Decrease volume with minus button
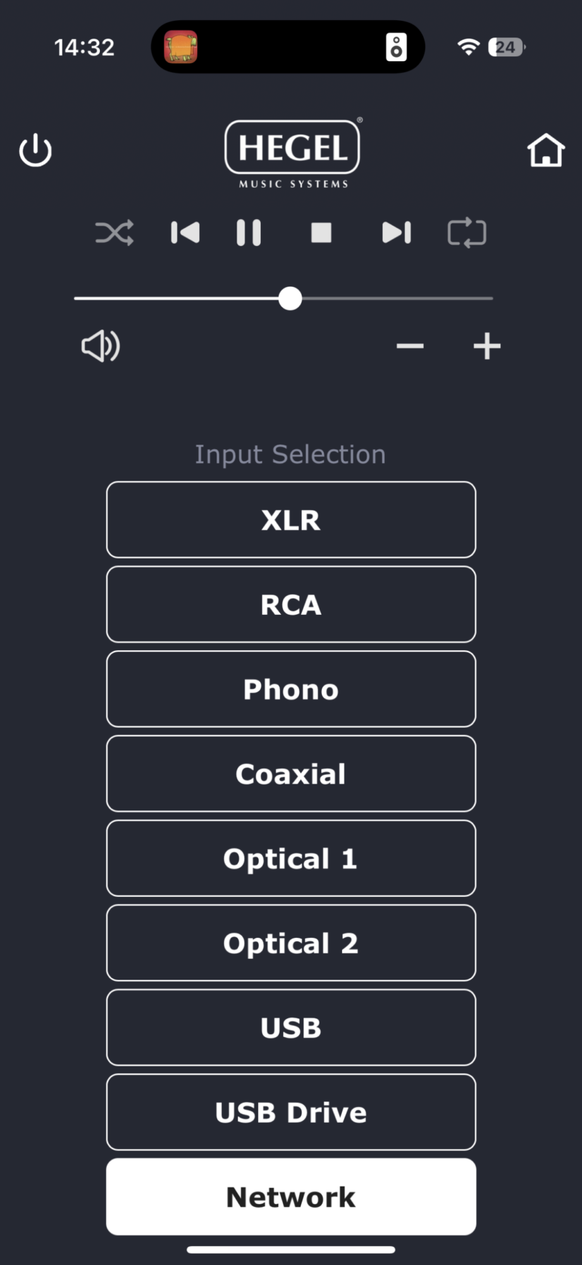Image resolution: width=582 pixels, height=1265 pixels. (x=410, y=346)
